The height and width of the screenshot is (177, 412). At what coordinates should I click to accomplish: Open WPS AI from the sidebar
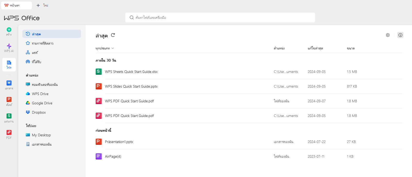[9, 48]
